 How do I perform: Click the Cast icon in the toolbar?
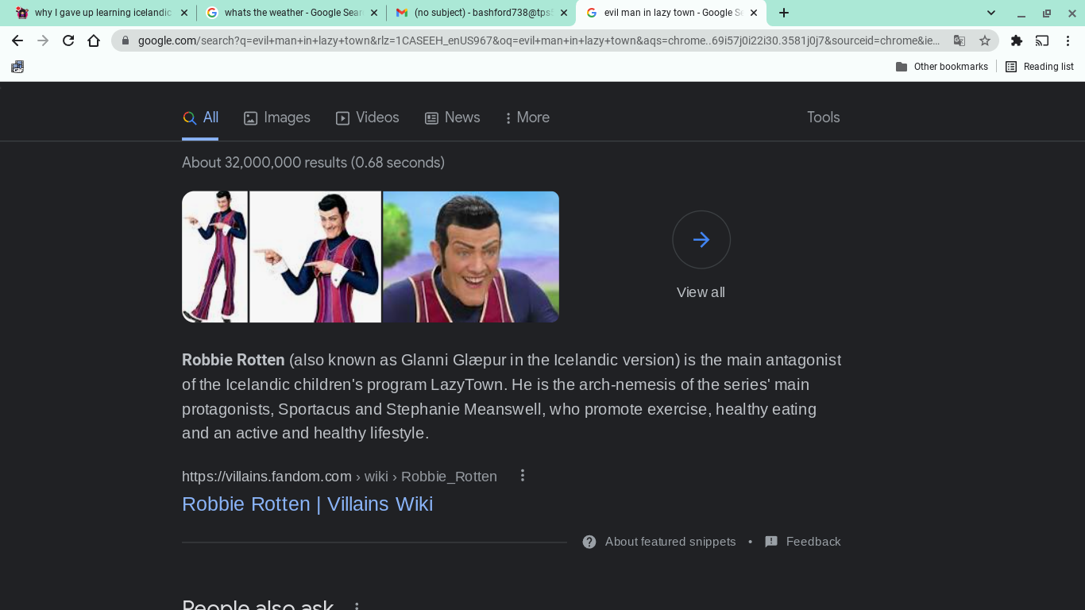click(x=1042, y=41)
